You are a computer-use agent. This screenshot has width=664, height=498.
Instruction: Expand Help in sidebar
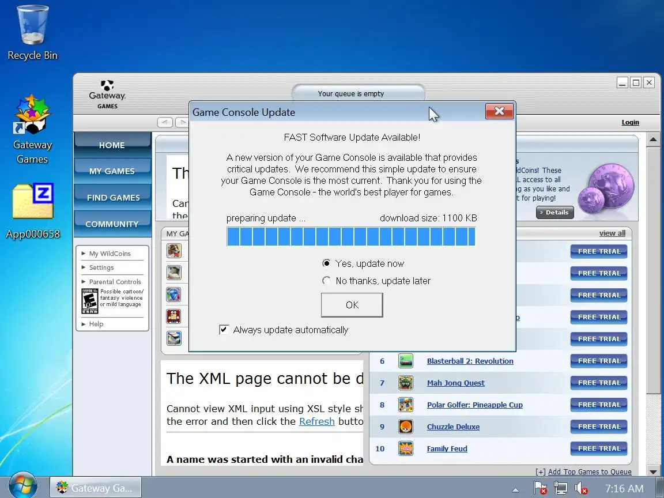96,324
